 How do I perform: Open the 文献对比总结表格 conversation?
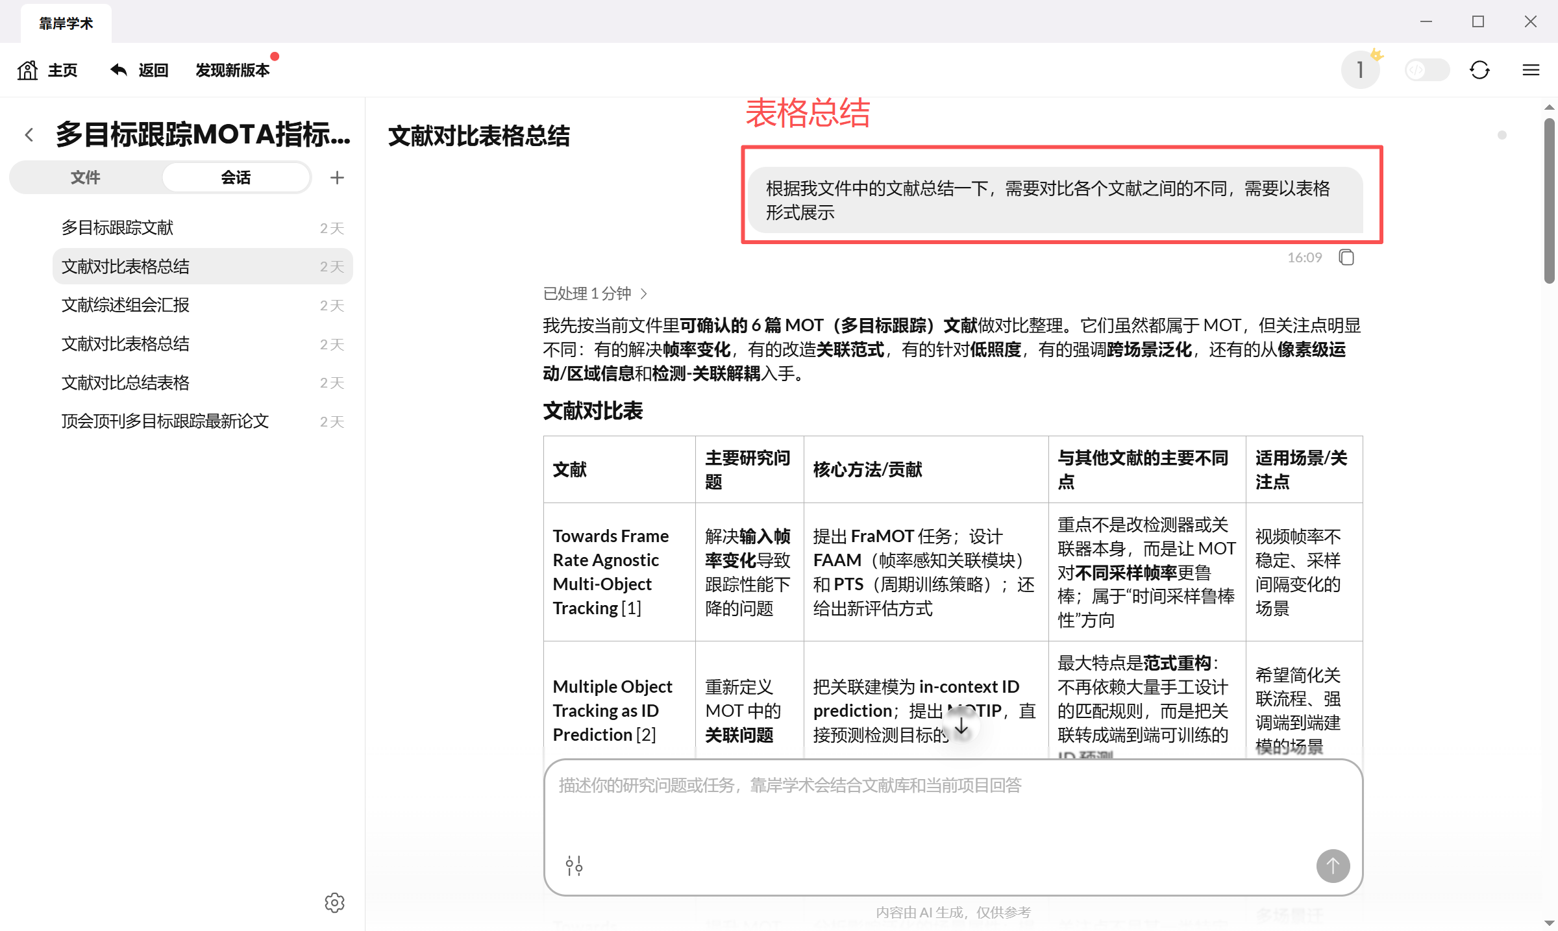pos(203,382)
